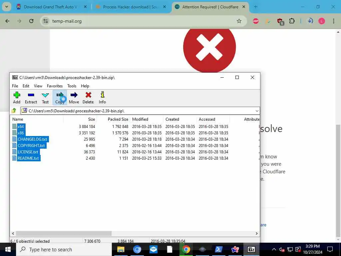
Task: Open the Chrome Extensions puzzle icon
Action: tap(292, 21)
